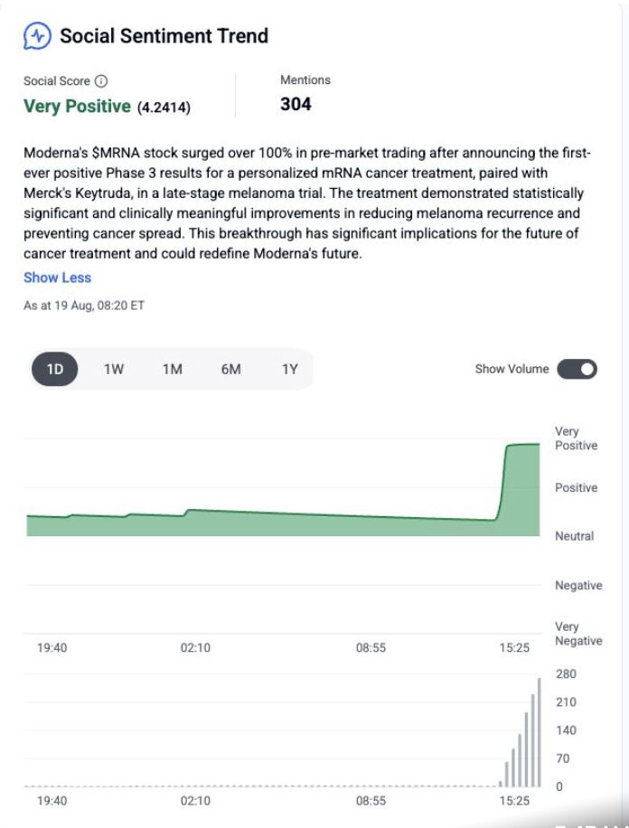
Task: Click the 19:40 label under sentiment chart
Action: (x=52, y=647)
